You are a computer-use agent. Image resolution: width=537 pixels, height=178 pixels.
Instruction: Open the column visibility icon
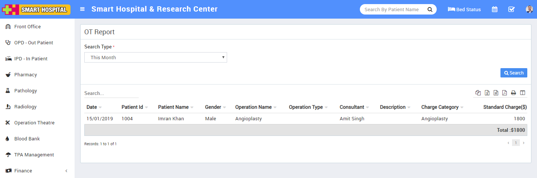(522, 93)
